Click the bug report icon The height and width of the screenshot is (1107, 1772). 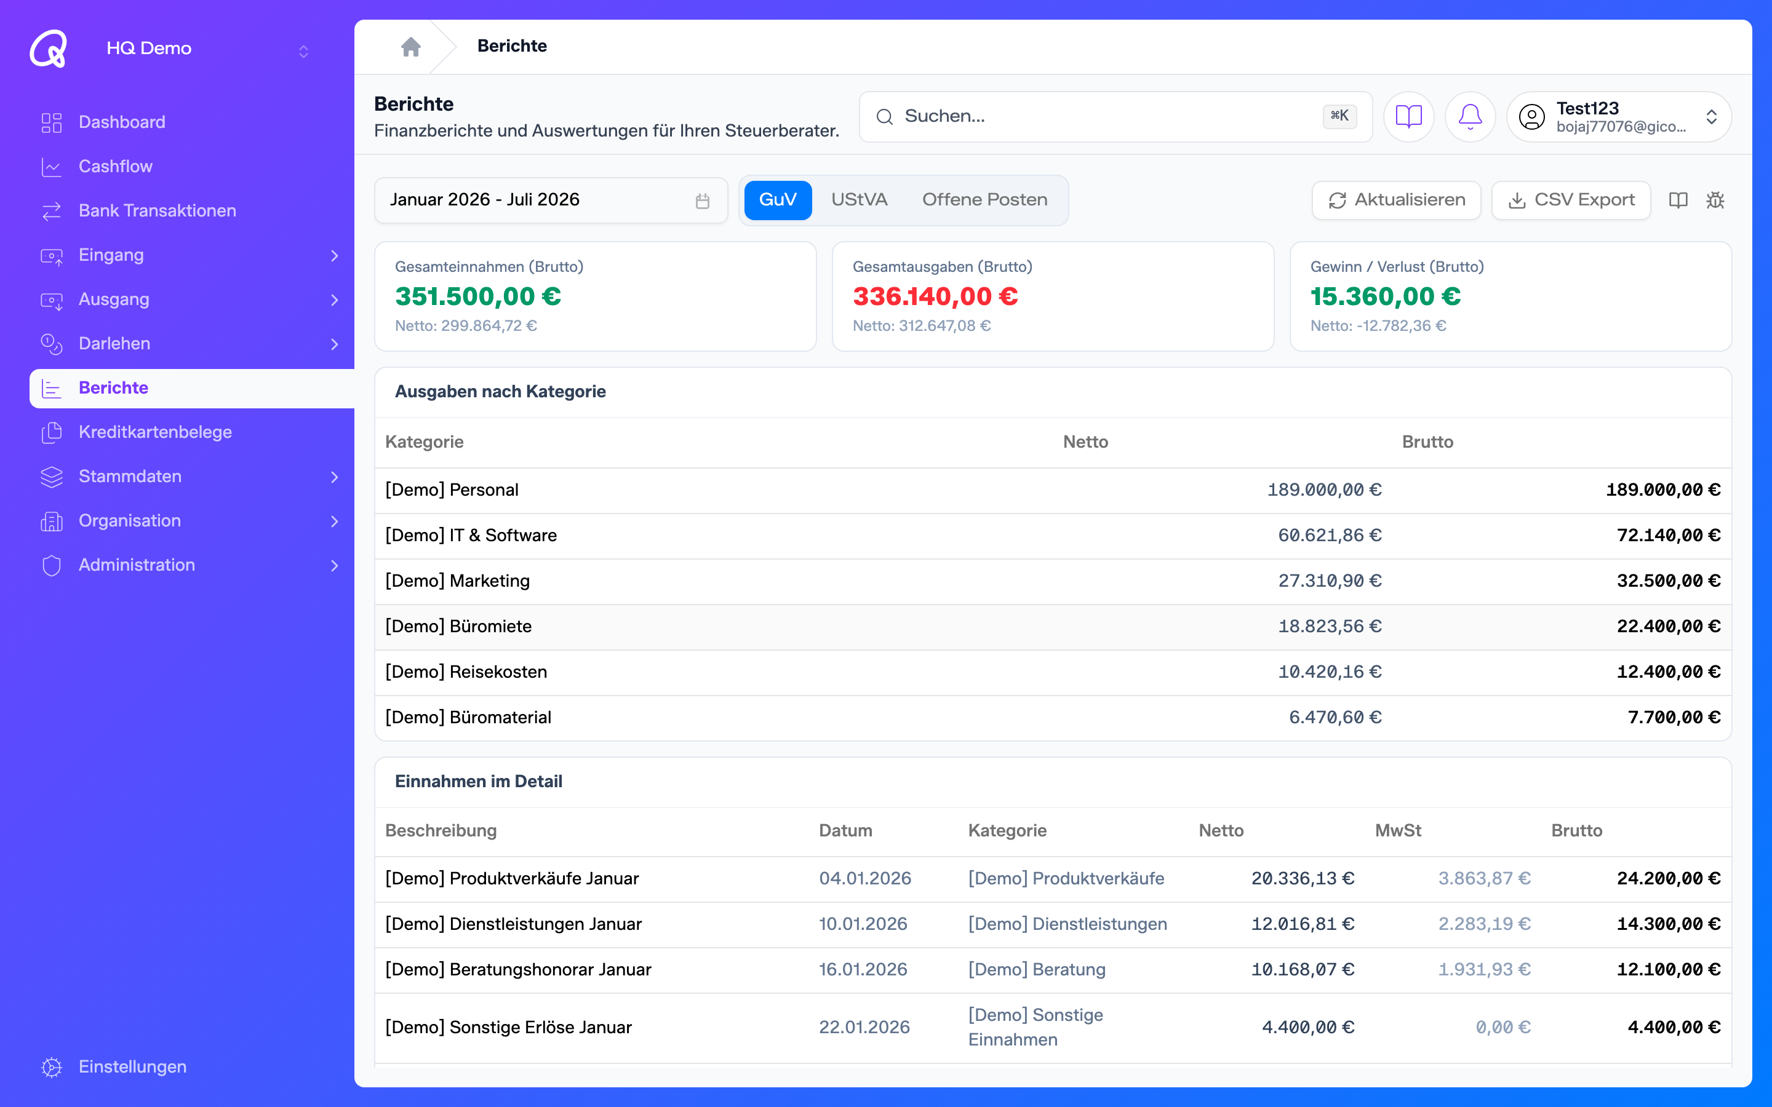(1715, 200)
